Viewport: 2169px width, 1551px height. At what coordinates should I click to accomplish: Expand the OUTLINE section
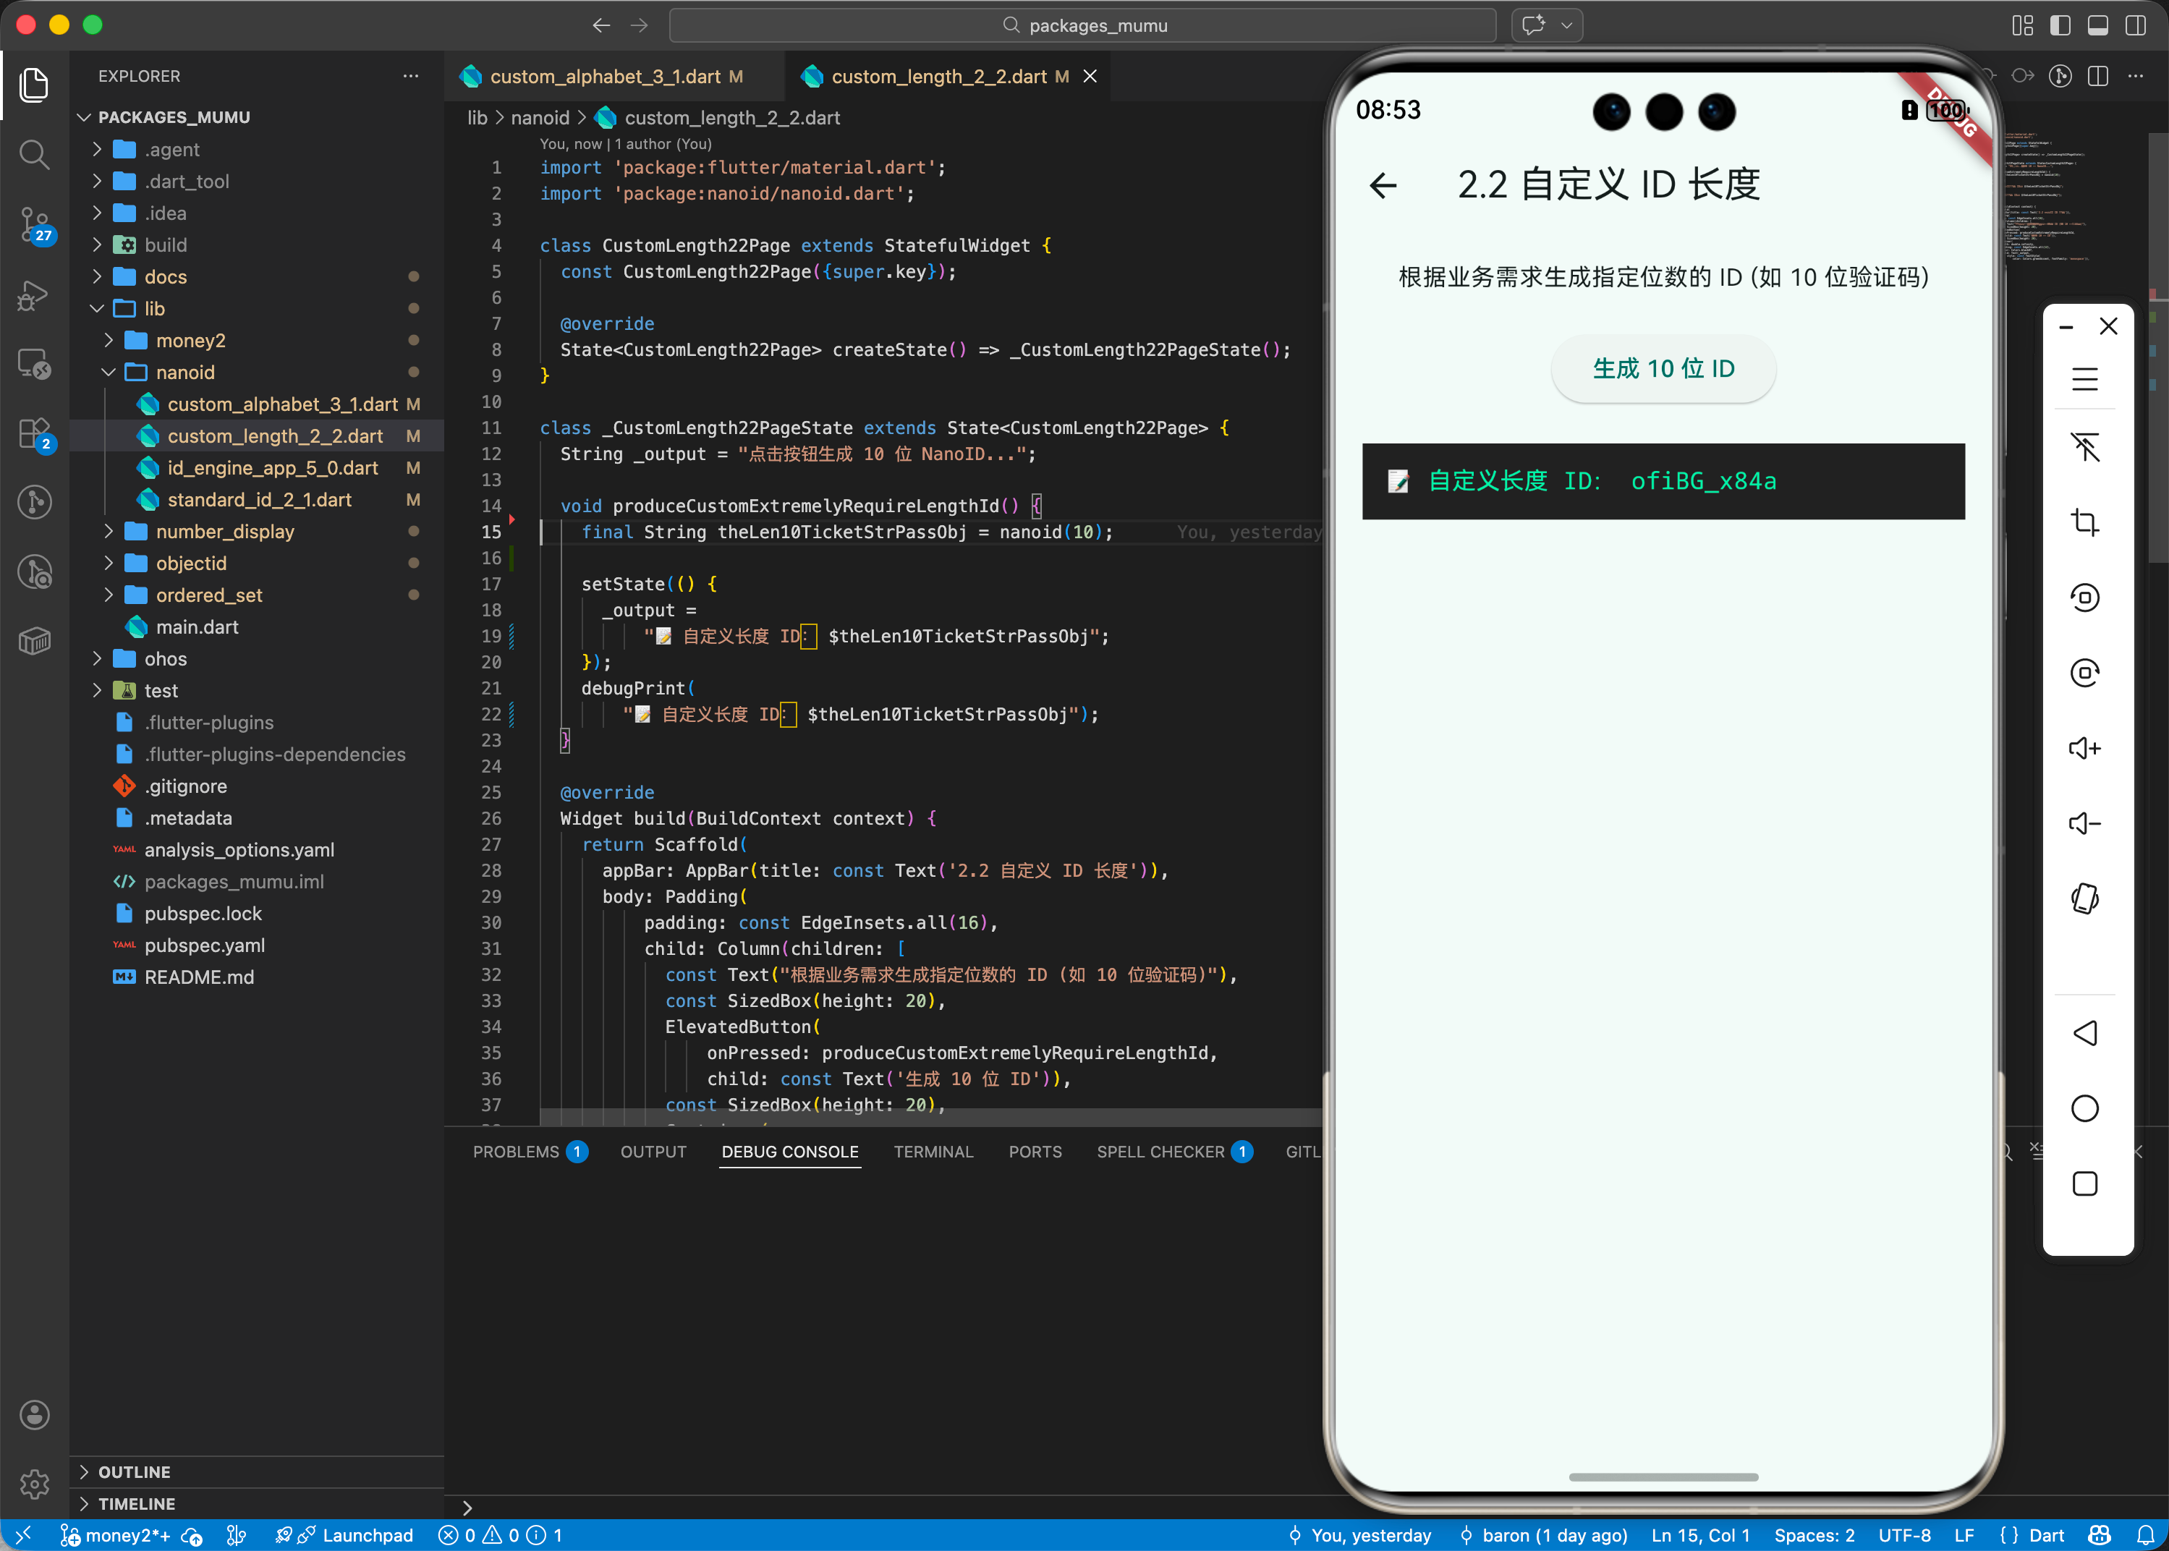(x=134, y=1471)
